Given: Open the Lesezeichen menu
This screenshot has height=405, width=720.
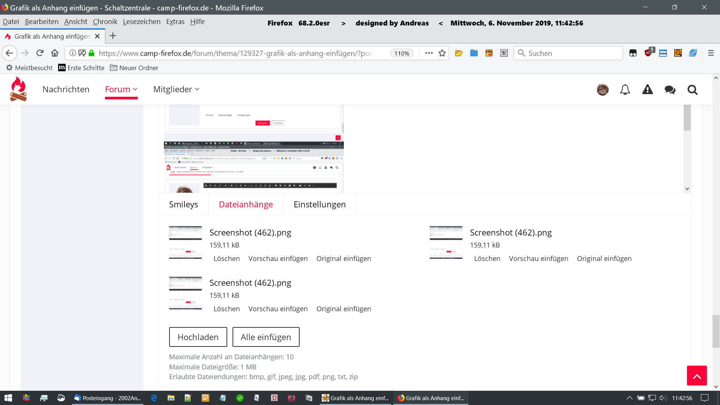Looking at the screenshot, I should (141, 22).
